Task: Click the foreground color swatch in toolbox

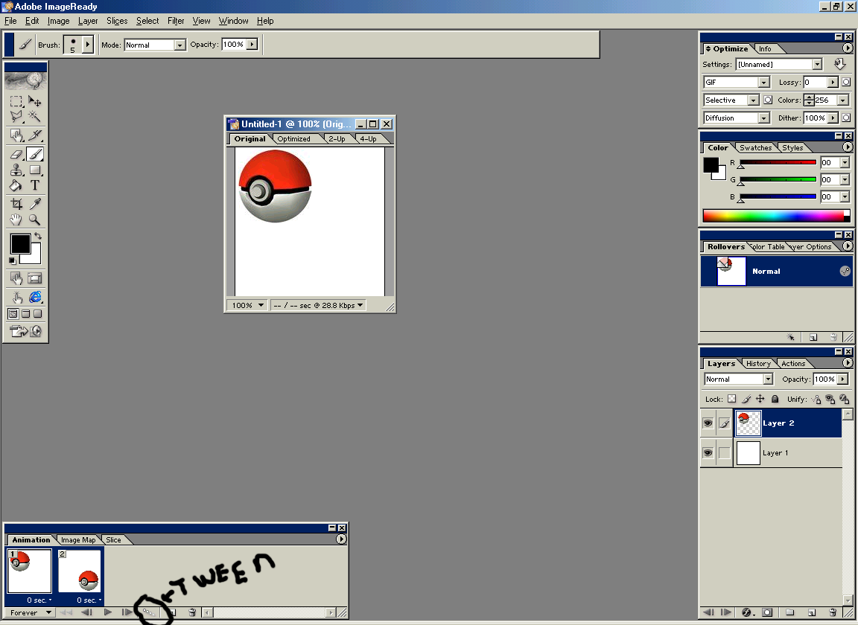Action: tap(20, 244)
